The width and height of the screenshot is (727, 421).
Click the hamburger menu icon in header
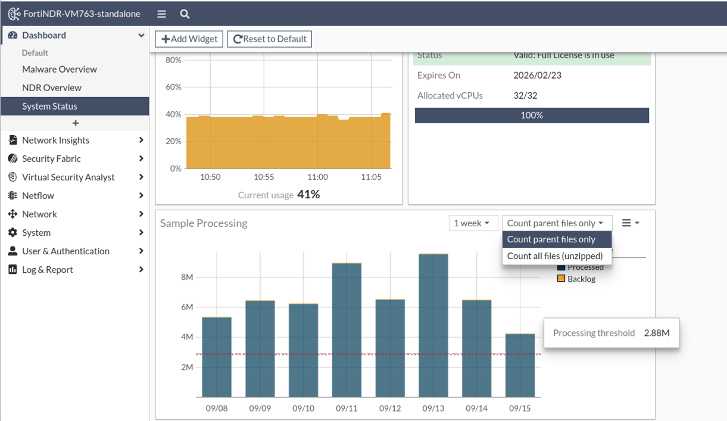tap(162, 14)
